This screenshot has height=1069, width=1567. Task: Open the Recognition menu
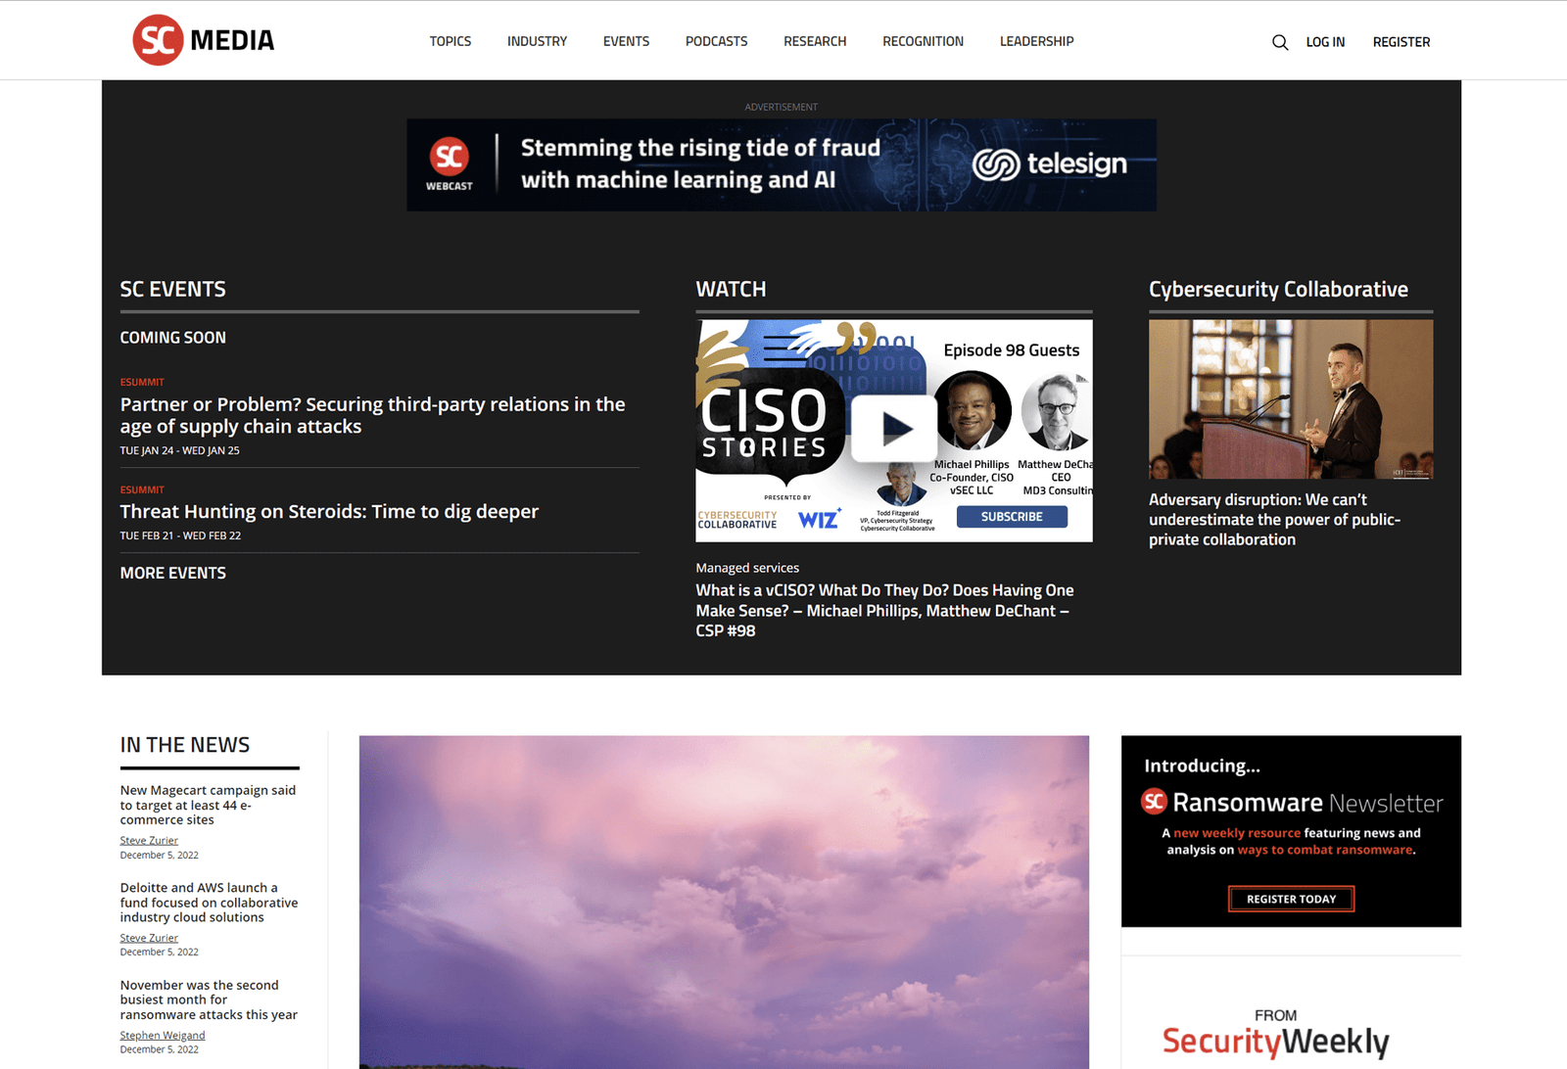pos(923,41)
